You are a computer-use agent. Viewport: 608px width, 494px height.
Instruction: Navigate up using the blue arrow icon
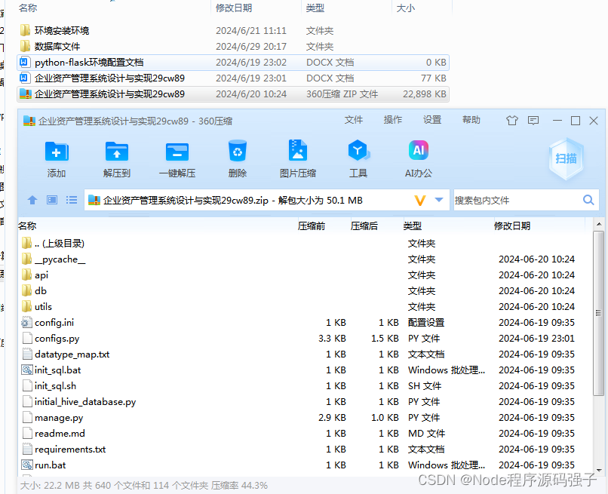32,200
